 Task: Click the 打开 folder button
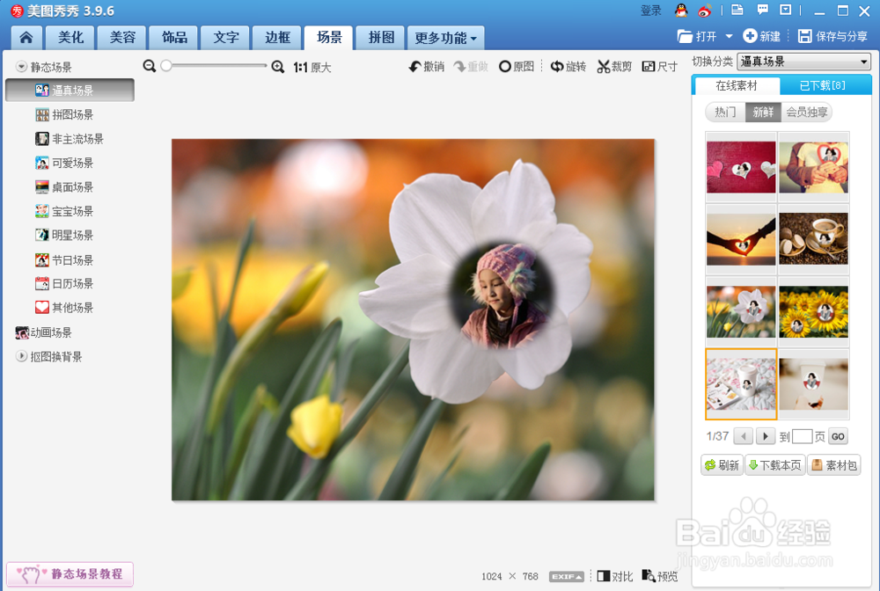697,36
